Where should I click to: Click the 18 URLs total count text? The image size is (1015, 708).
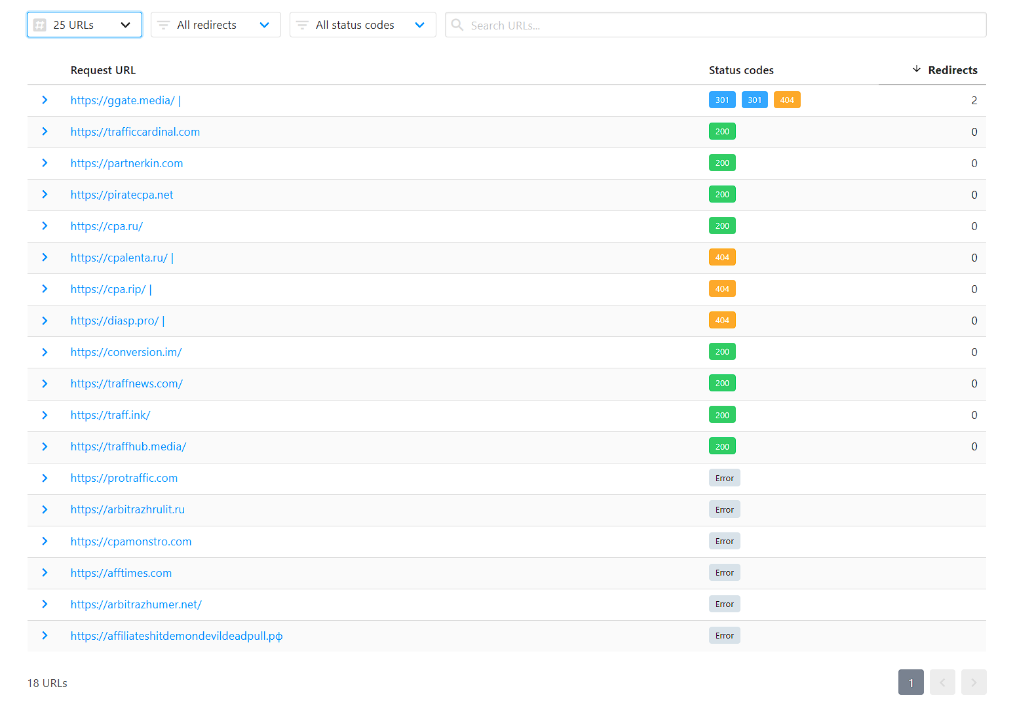[47, 683]
